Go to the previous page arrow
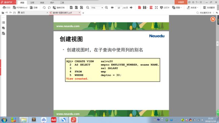This screenshot has width=219, height=123. (x=112, y=7)
